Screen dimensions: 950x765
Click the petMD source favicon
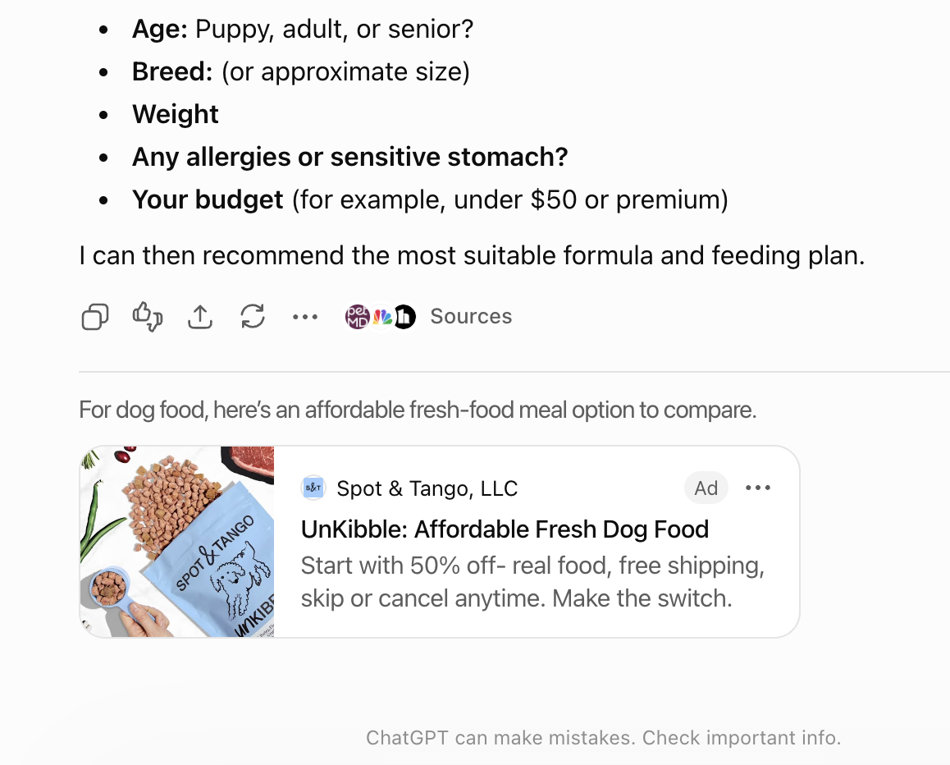pos(358,317)
